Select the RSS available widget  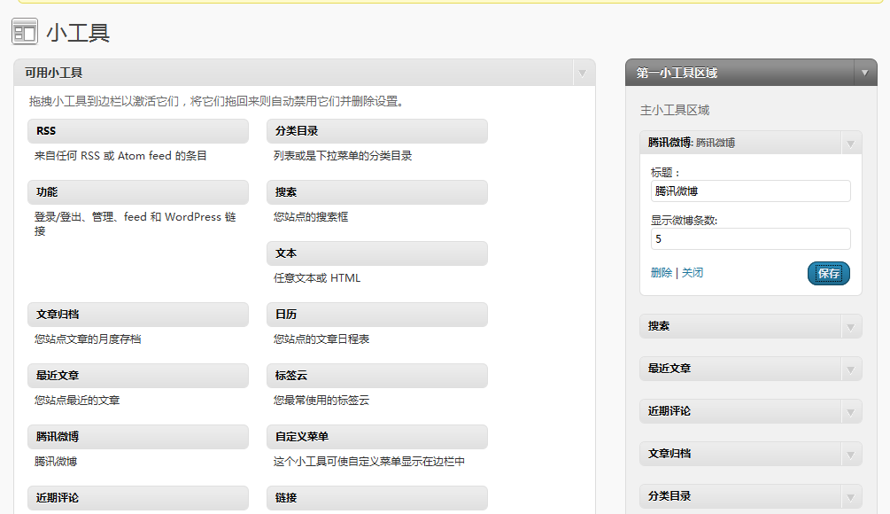(x=138, y=131)
